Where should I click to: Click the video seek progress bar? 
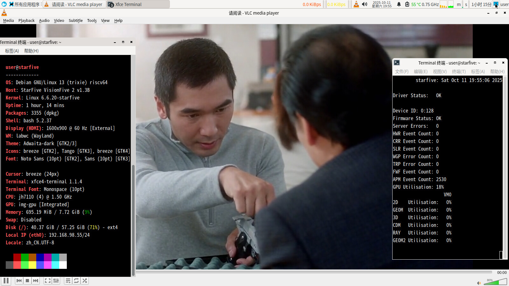314,272
